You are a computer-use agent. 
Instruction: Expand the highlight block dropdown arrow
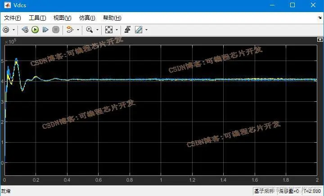click(78, 30)
